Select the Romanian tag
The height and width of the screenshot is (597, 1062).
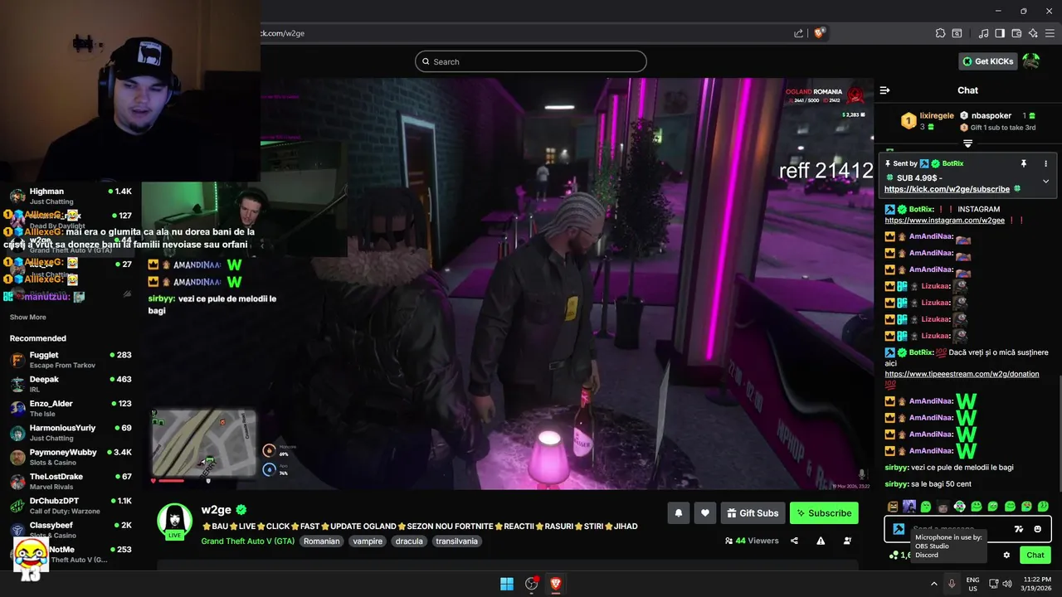point(321,541)
